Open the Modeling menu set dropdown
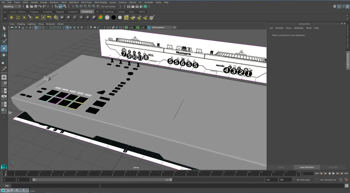 click(x=11, y=6)
